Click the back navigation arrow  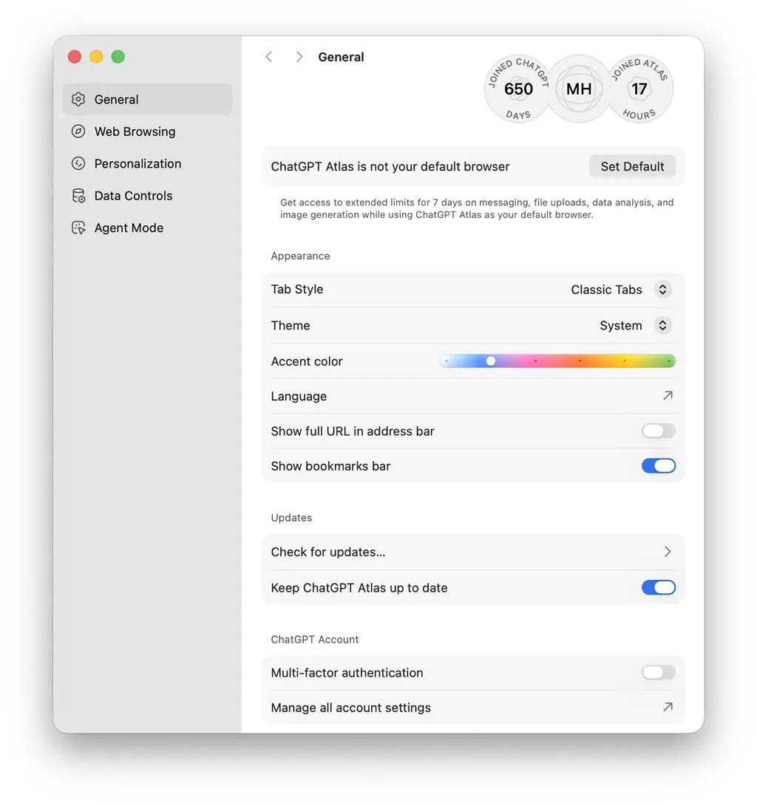pyautogui.click(x=268, y=56)
